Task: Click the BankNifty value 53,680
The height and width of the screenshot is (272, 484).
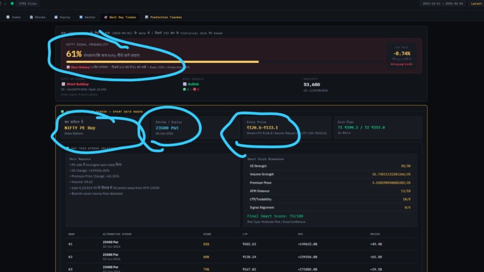Action: click(312, 85)
